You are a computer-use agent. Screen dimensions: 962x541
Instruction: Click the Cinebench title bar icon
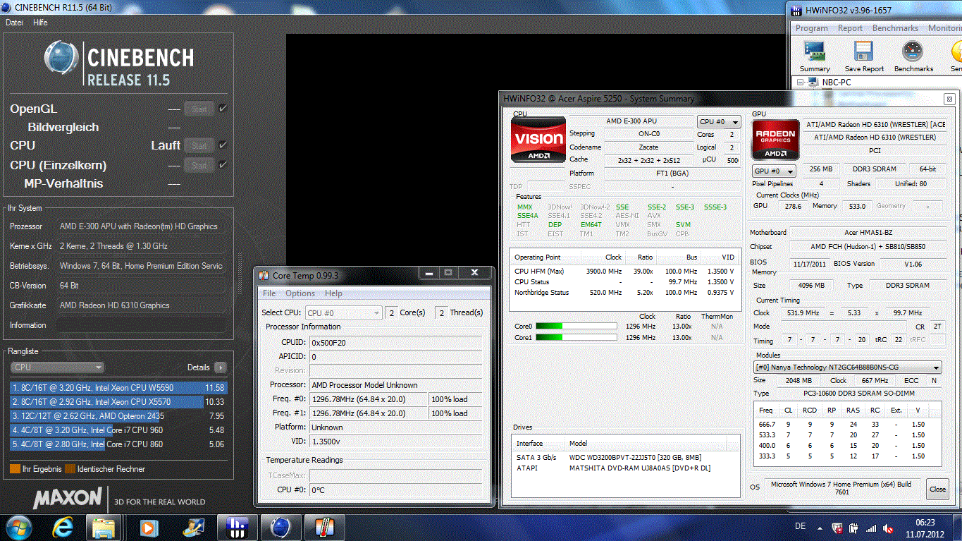7,7
